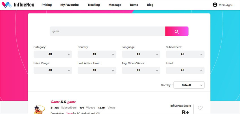This screenshot has height=114, width=240.
Task: Open the My Favourite page
Action: click(69, 5)
